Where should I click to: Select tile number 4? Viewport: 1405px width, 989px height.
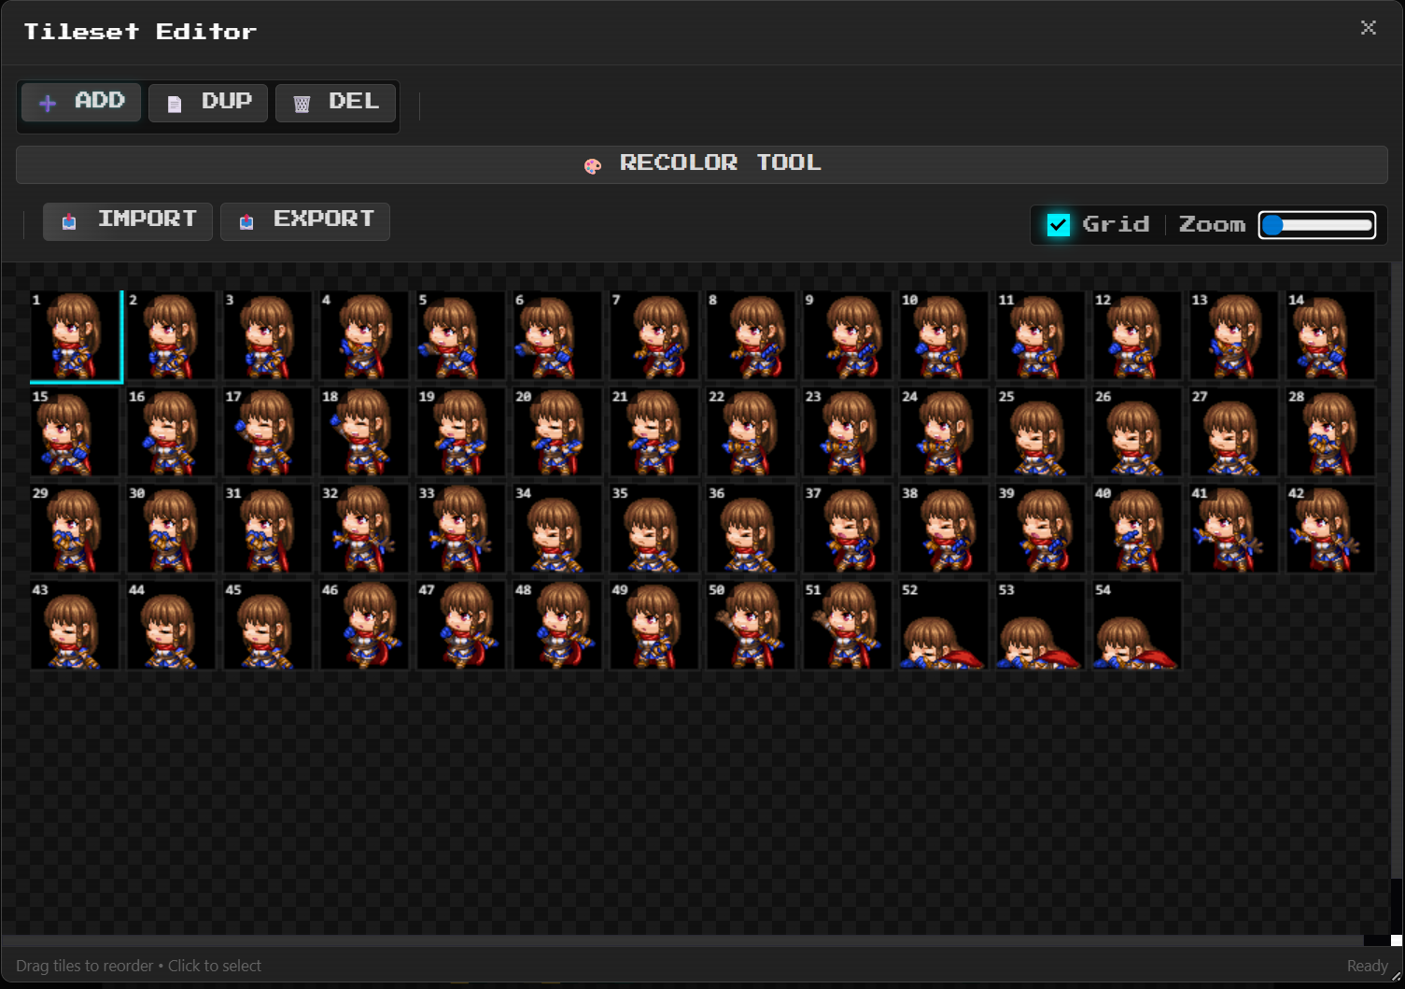pyautogui.click(x=365, y=336)
